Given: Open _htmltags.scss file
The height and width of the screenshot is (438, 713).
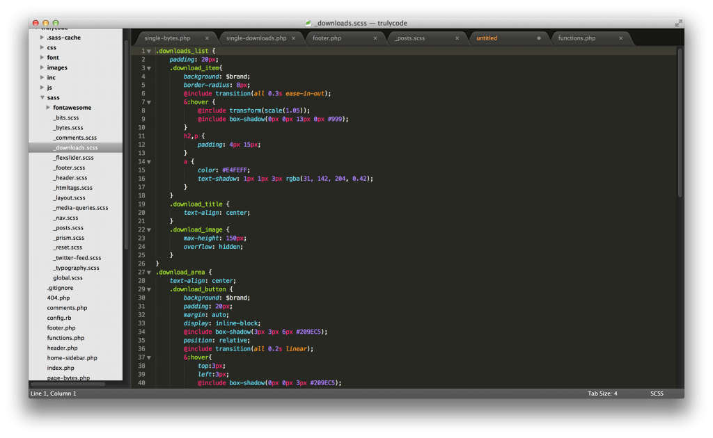Looking at the screenshot, I should (72, 188).
